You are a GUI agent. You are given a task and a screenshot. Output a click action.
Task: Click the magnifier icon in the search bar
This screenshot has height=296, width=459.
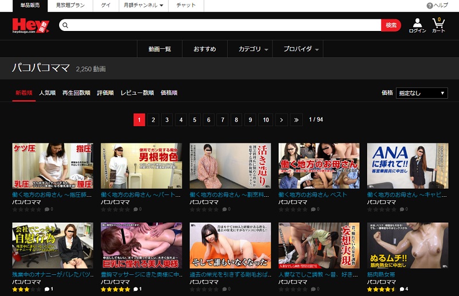coord(64,25)
